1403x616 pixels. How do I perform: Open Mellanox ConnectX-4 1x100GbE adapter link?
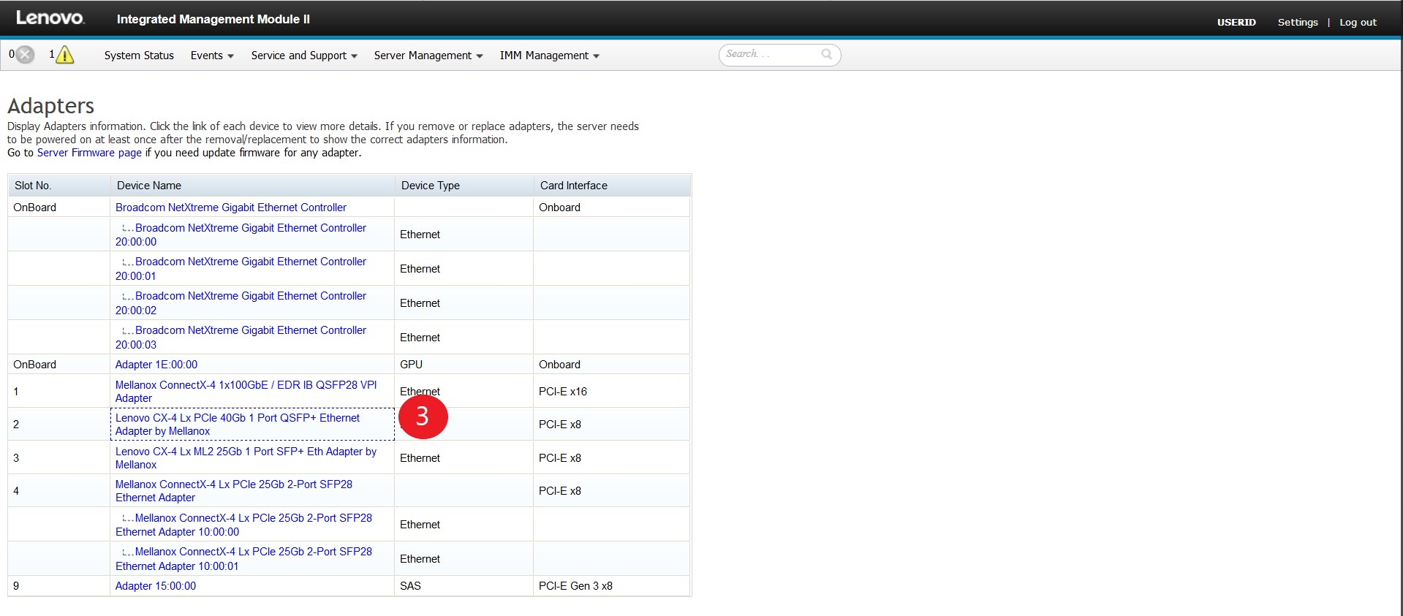point(246,385)
